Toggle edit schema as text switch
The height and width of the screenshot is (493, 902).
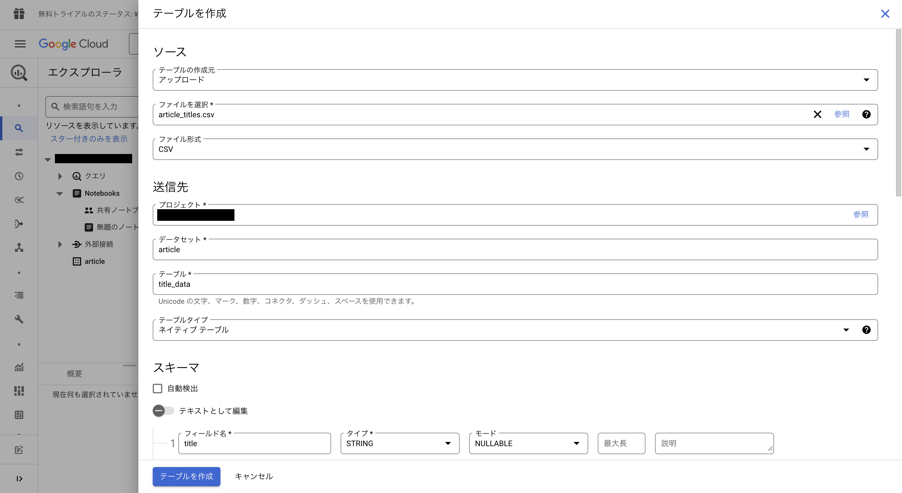(163, 411)
